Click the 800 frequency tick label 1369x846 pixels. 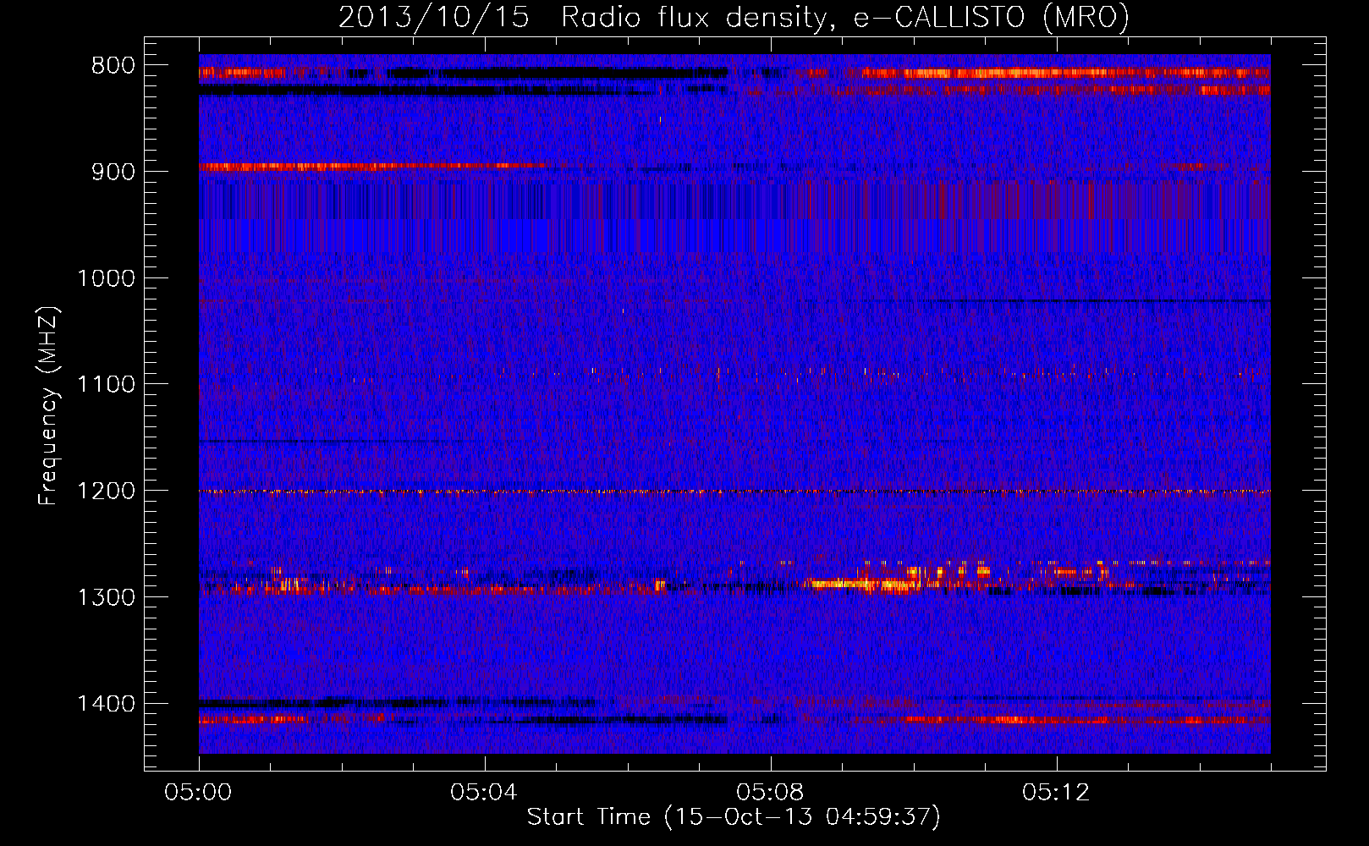click(113, 66)
